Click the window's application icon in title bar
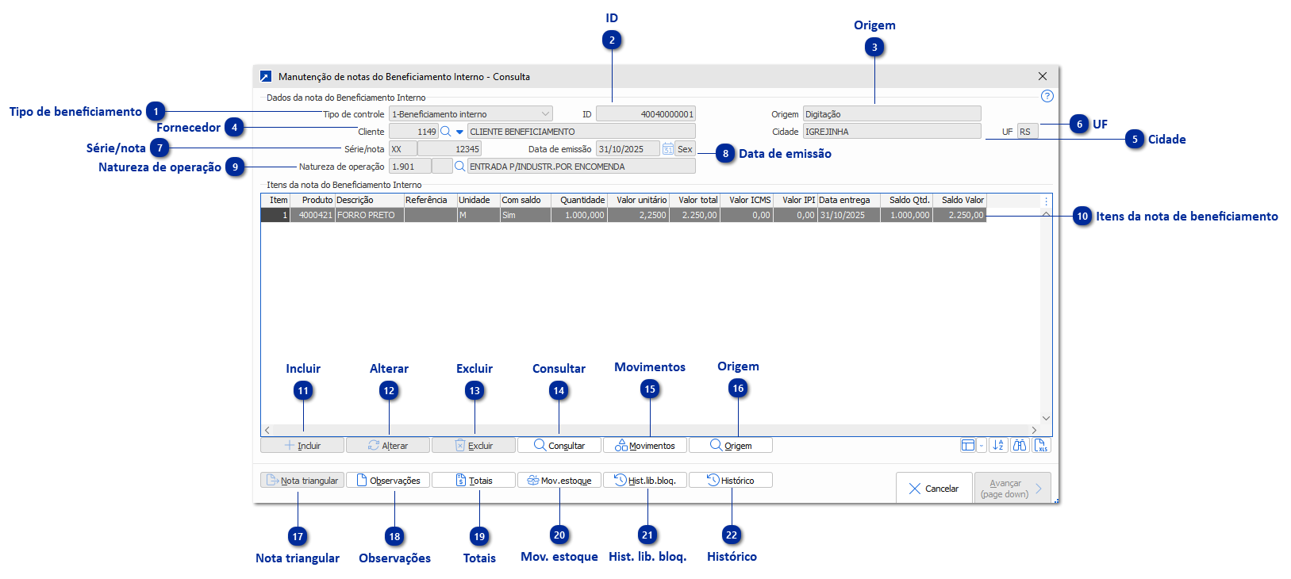 266,77
